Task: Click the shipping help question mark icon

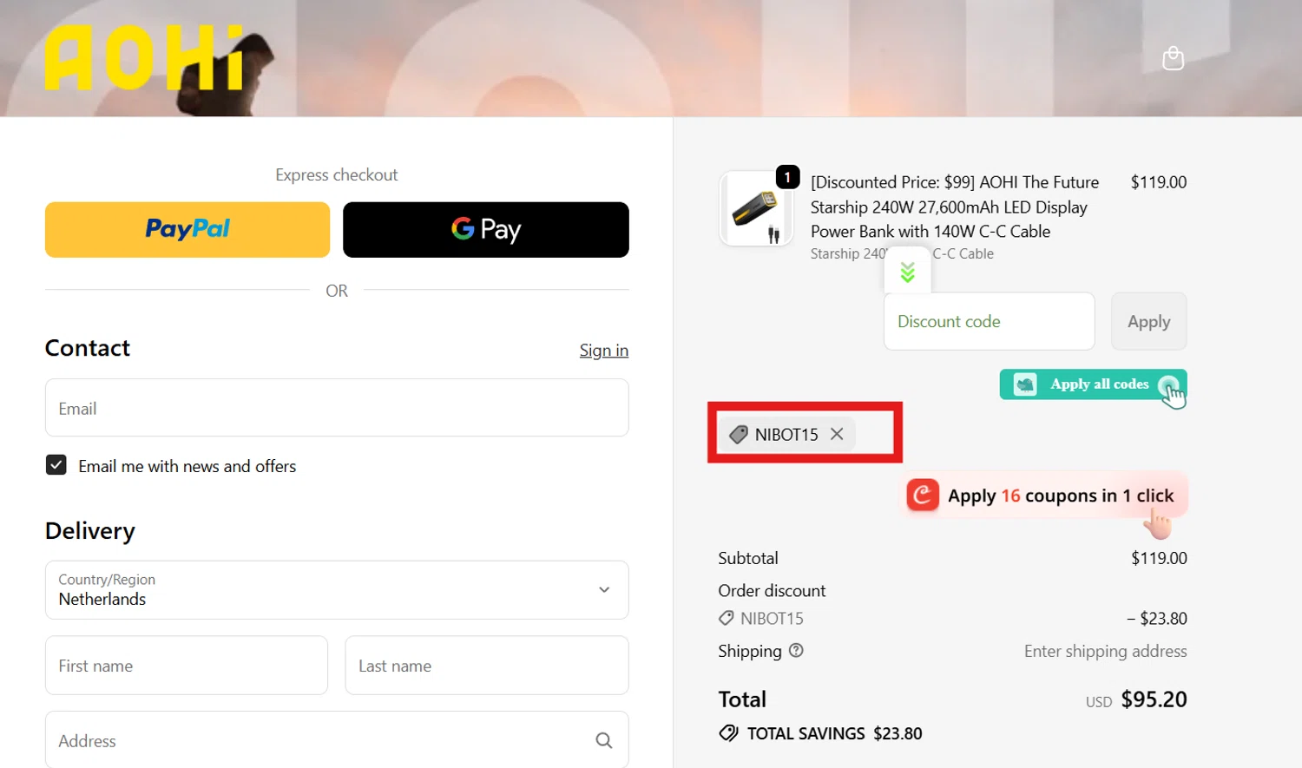Action: (x=796, y=650)
